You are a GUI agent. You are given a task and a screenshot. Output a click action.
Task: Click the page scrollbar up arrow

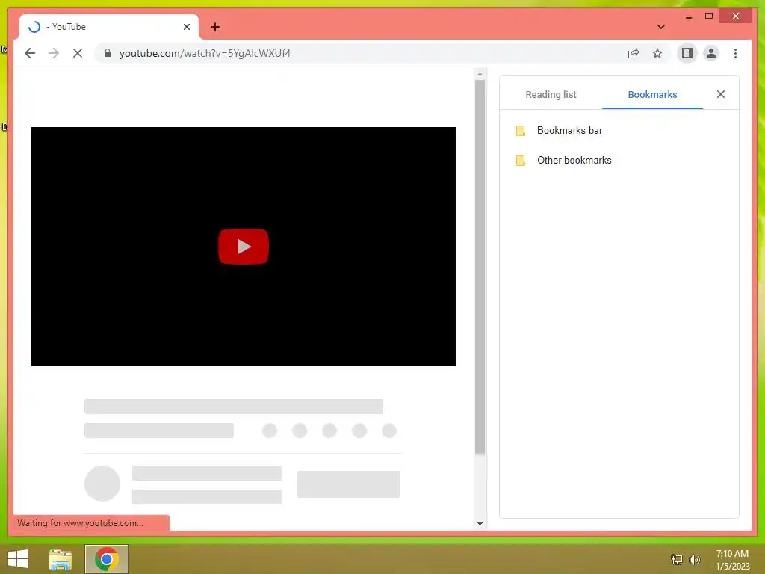tap(480, 74)
